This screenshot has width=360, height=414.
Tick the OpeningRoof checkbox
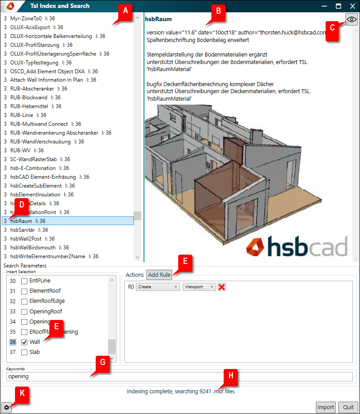[x=24, y=312]
